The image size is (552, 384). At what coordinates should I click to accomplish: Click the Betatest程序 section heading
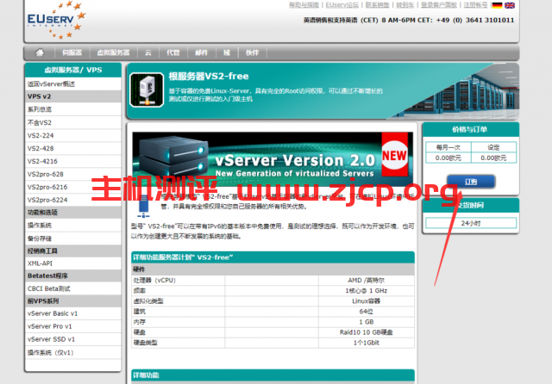coord(73,276)
